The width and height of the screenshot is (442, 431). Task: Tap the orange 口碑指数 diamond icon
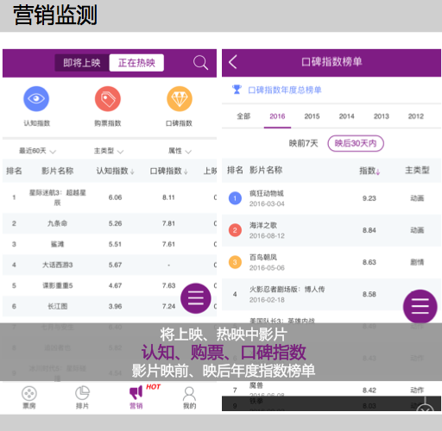coord(180,99)
